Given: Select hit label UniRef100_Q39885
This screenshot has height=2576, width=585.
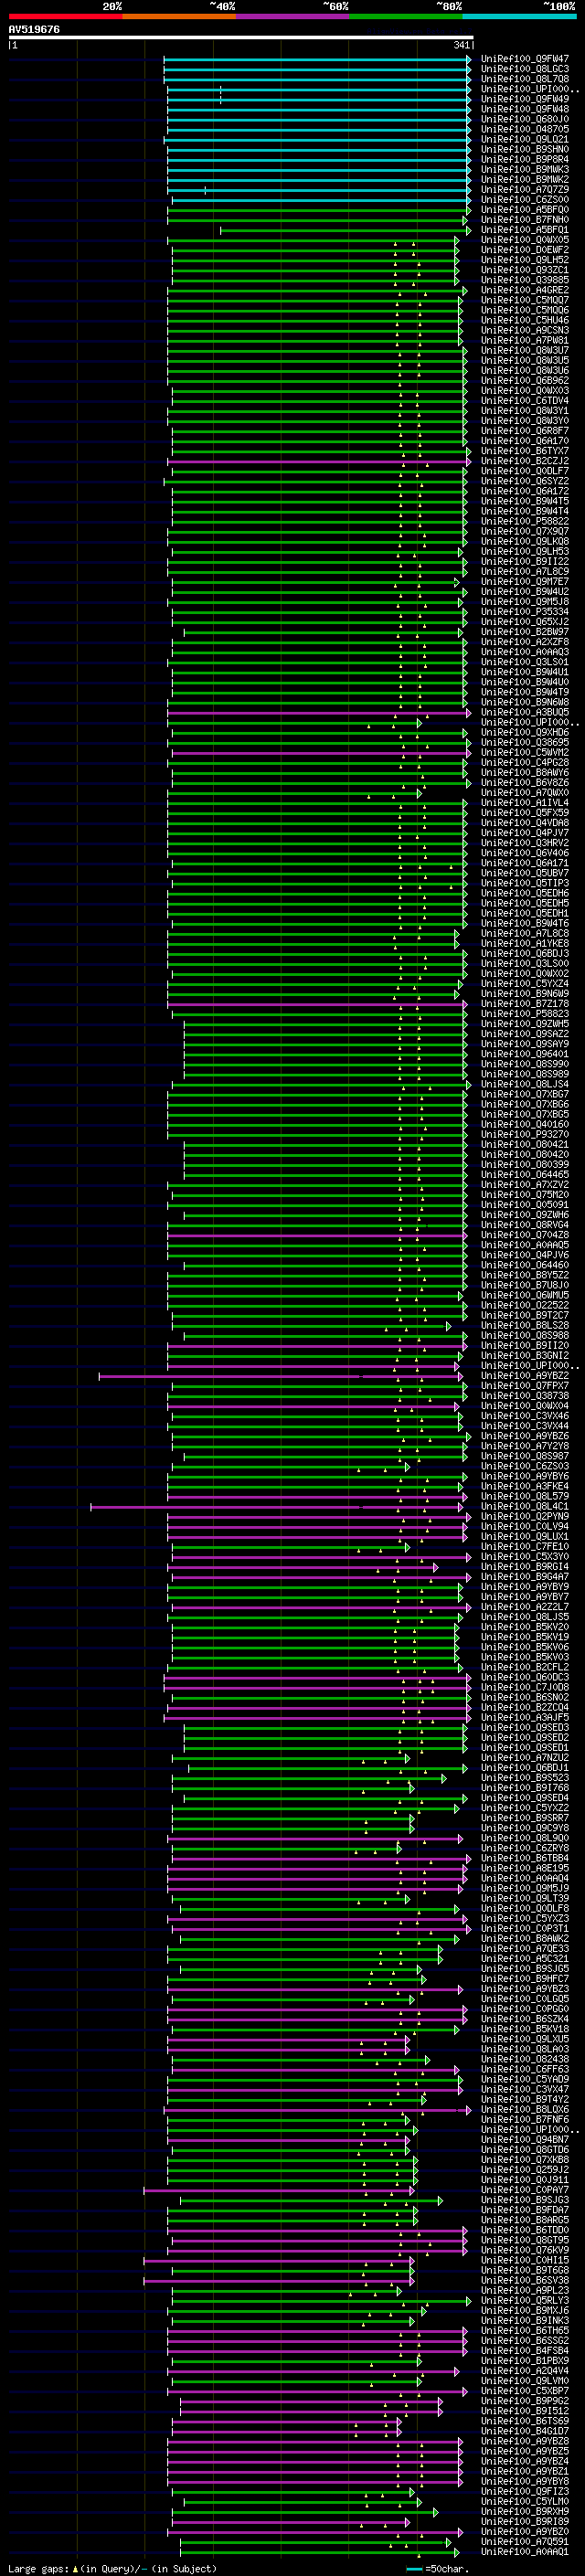Looking at the screenshot, I should coord(525,280).
